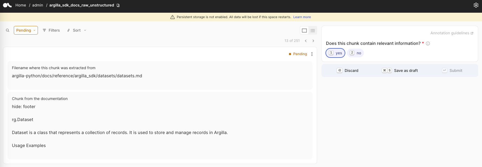This screenshot has height=167, width=482.
Task: Copy dataset name with clipboard icon
Action: coord(118,5)
